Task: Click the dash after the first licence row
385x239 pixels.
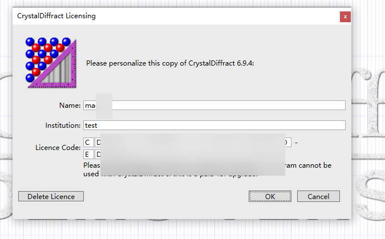Action: [x=296, y=143]
